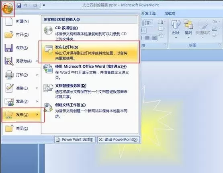
Task: Click the document-and-pencil icon beside 准备
Action: pos(9,88)
